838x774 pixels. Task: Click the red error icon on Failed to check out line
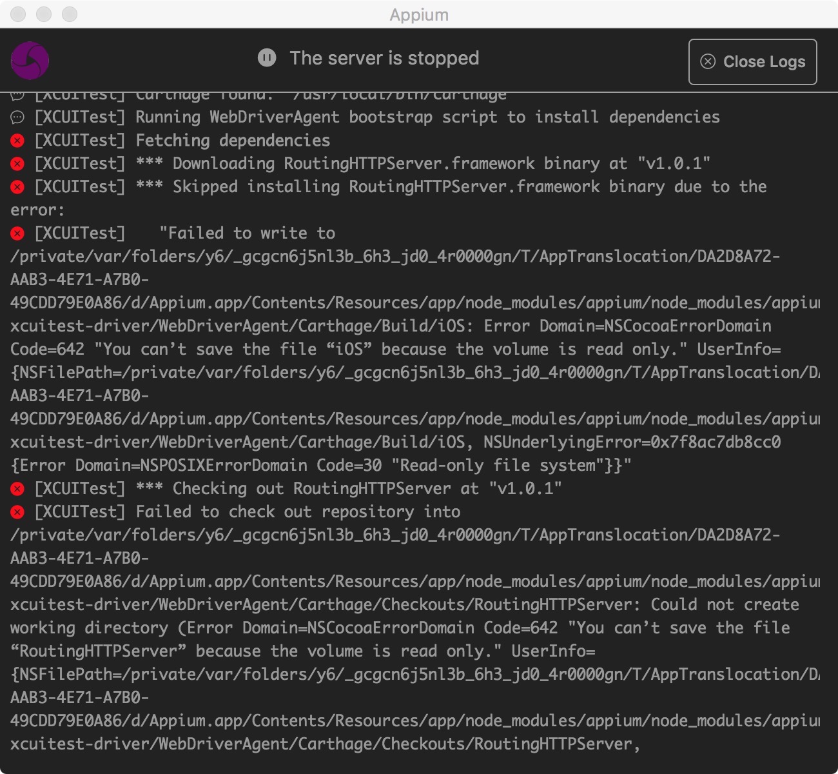click(17, 512)
